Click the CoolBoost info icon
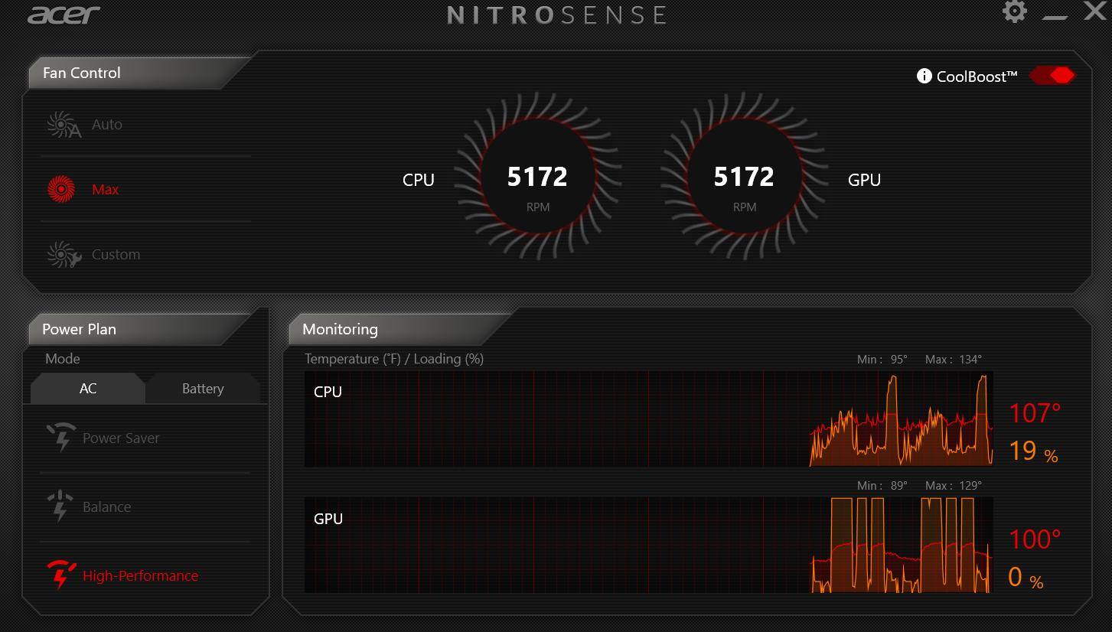The height and width of the screenshot is (632, 1112). [924, 77]
